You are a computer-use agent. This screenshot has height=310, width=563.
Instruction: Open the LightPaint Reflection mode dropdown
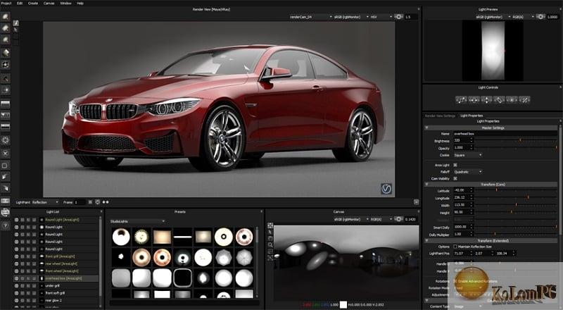coord(45,202)
